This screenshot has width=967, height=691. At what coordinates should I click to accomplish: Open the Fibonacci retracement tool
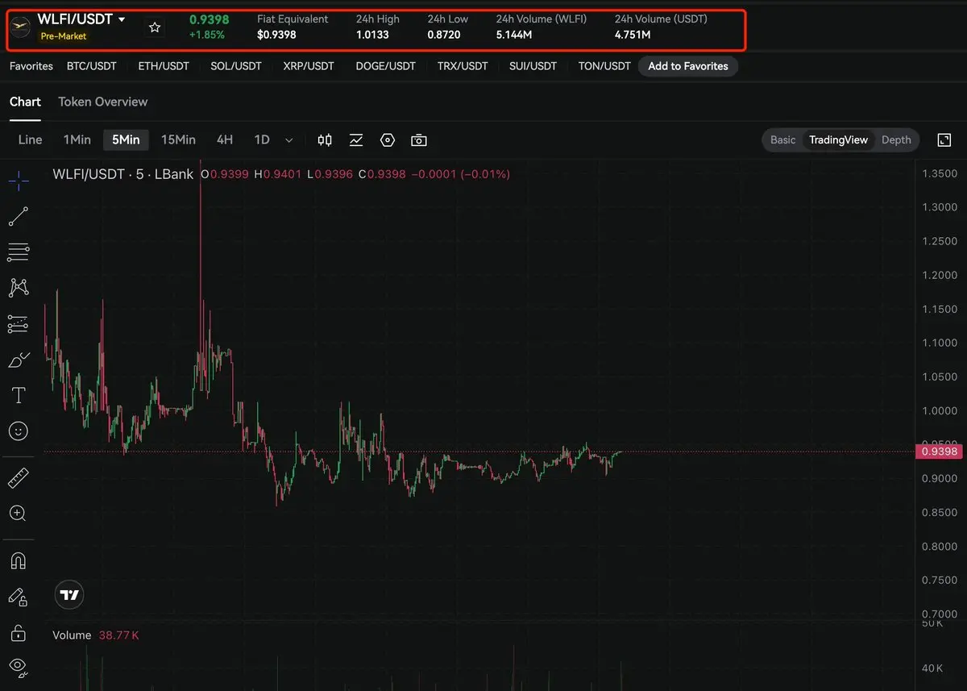(19, 252)
